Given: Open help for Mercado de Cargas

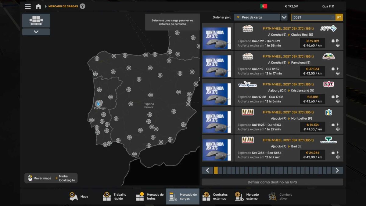Looking at the screenshot, I should point(82,6).
